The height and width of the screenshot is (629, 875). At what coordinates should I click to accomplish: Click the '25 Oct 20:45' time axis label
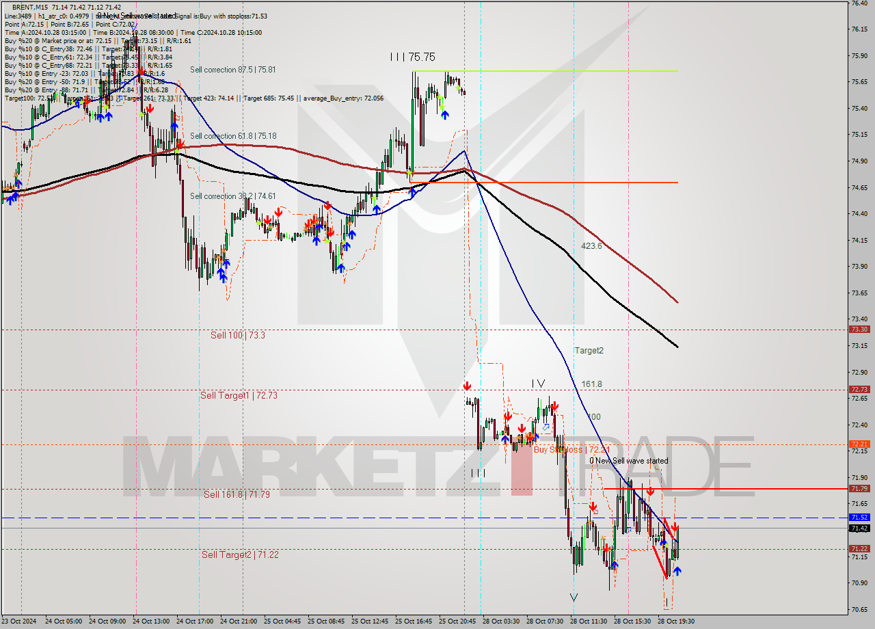(457, 621)
